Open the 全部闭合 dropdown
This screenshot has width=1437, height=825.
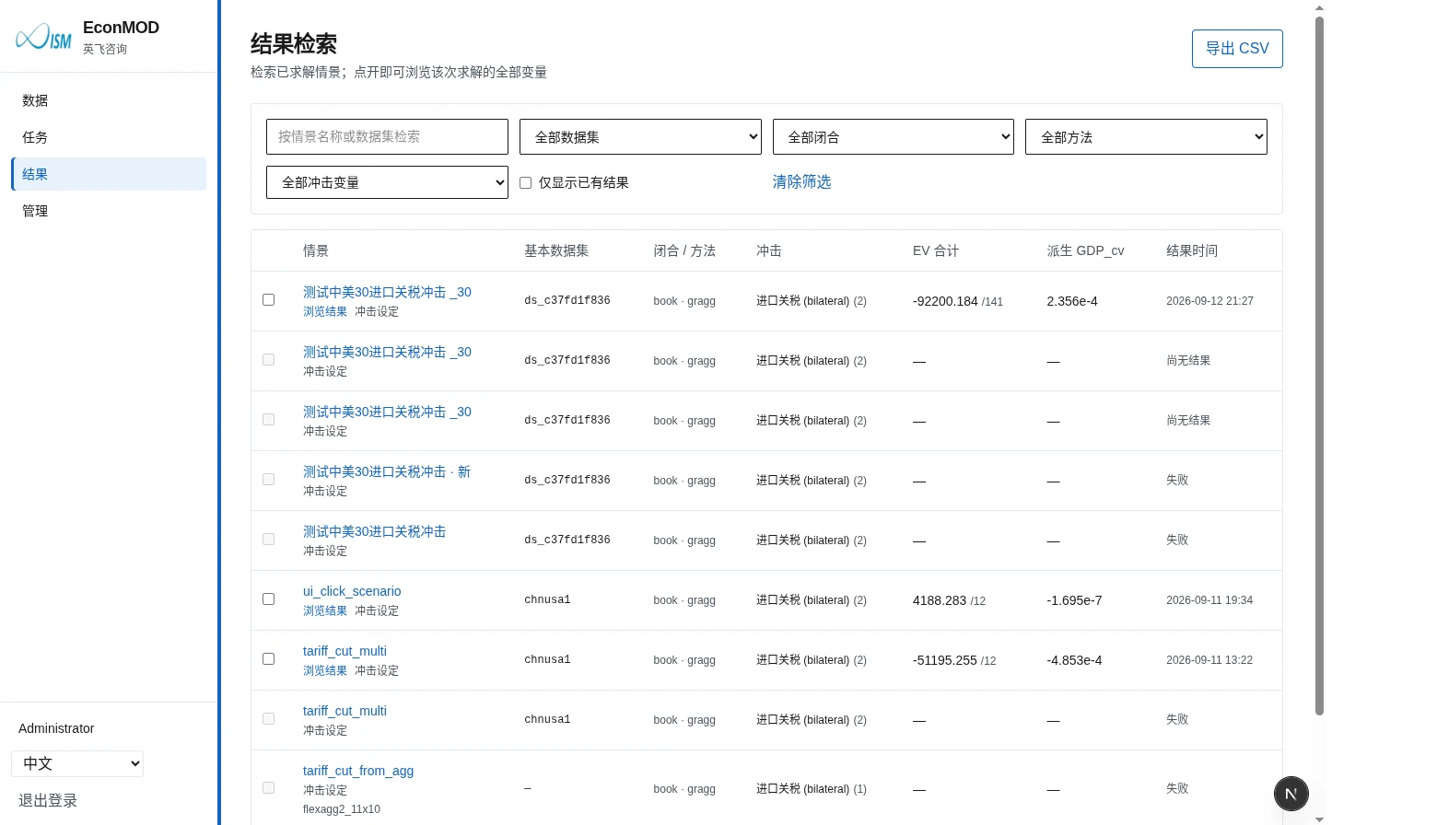click(x=894, y=136)
